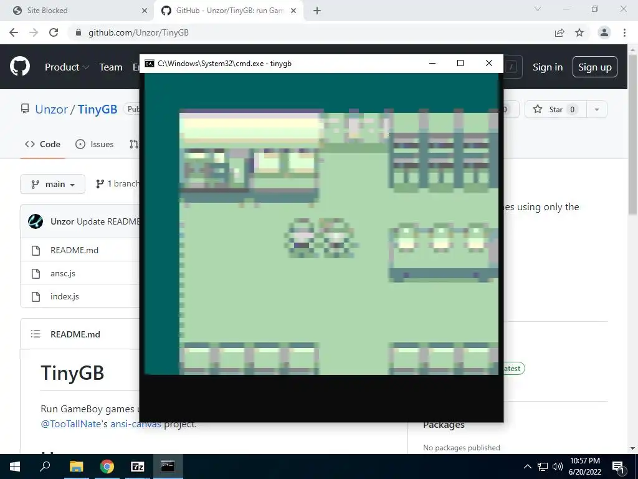Image resolution: width=638 pixels, height=479 pixels.
Task: Close the GitHub TinyGB tab
Action: tap(293, 11)
